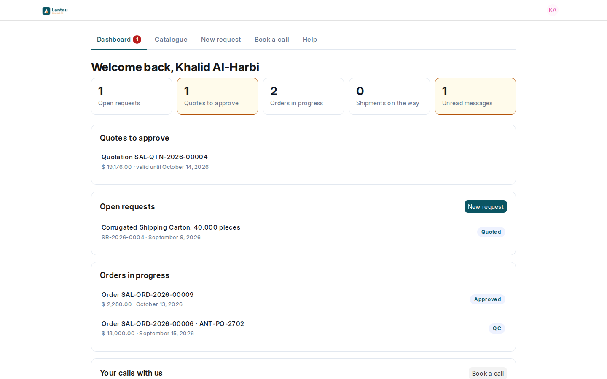Click the Shipments on the way card
Image resolution: width=607 pixels, height=379 pixels.
tap(389, 96)
